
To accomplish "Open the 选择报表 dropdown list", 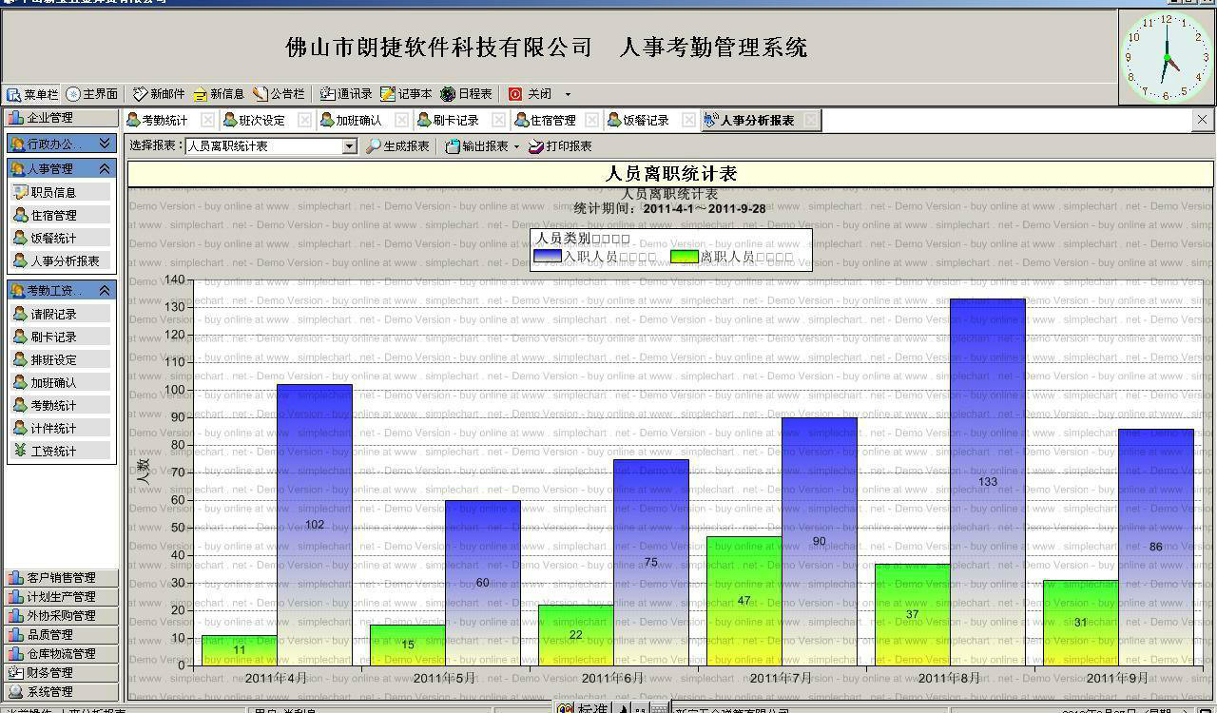I will click(349, 146).
